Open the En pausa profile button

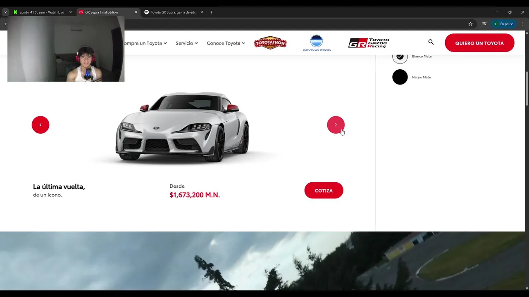point(504,24)
